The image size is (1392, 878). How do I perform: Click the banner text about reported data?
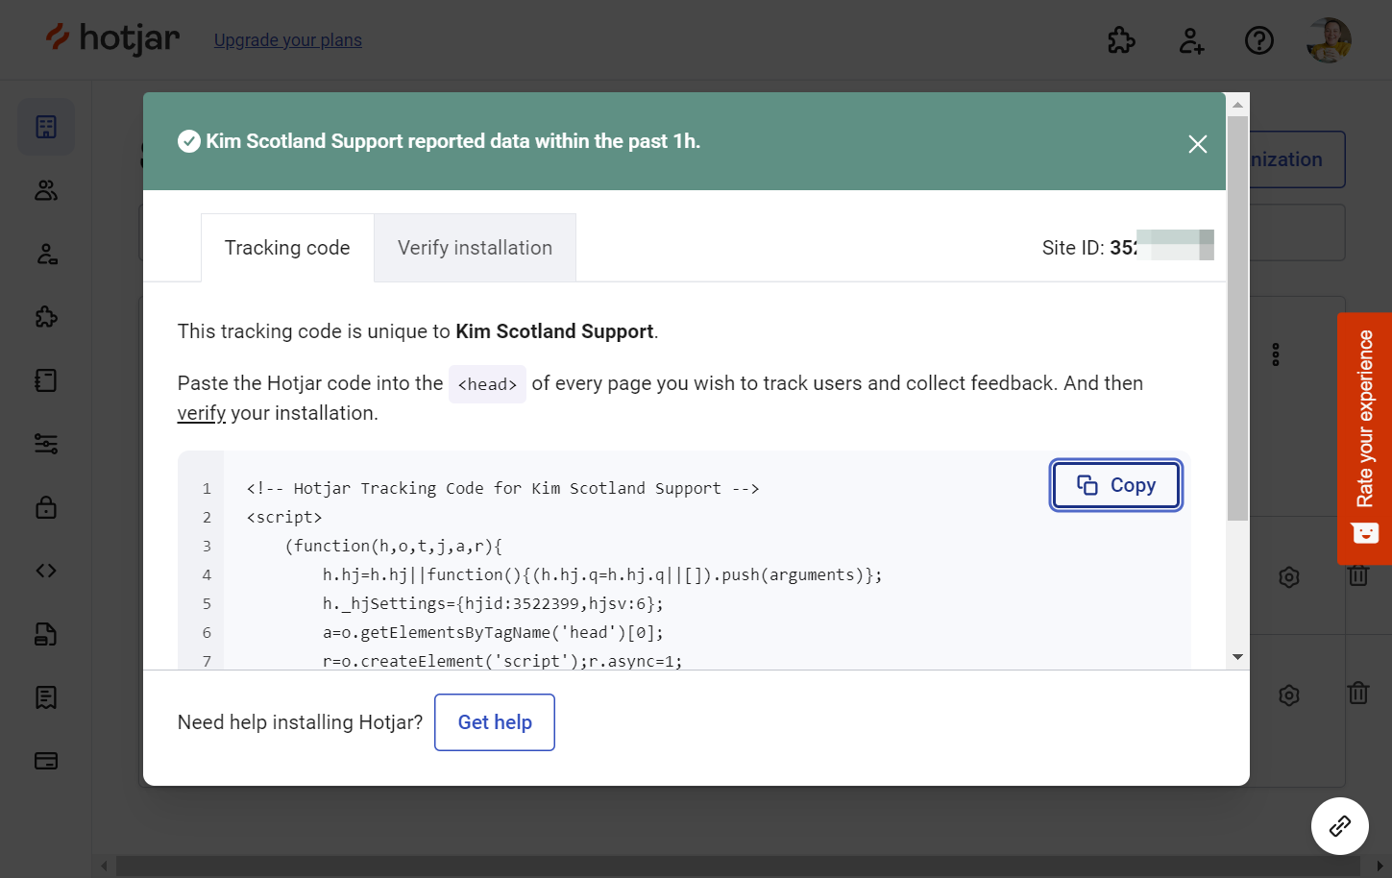coord(453,141)
